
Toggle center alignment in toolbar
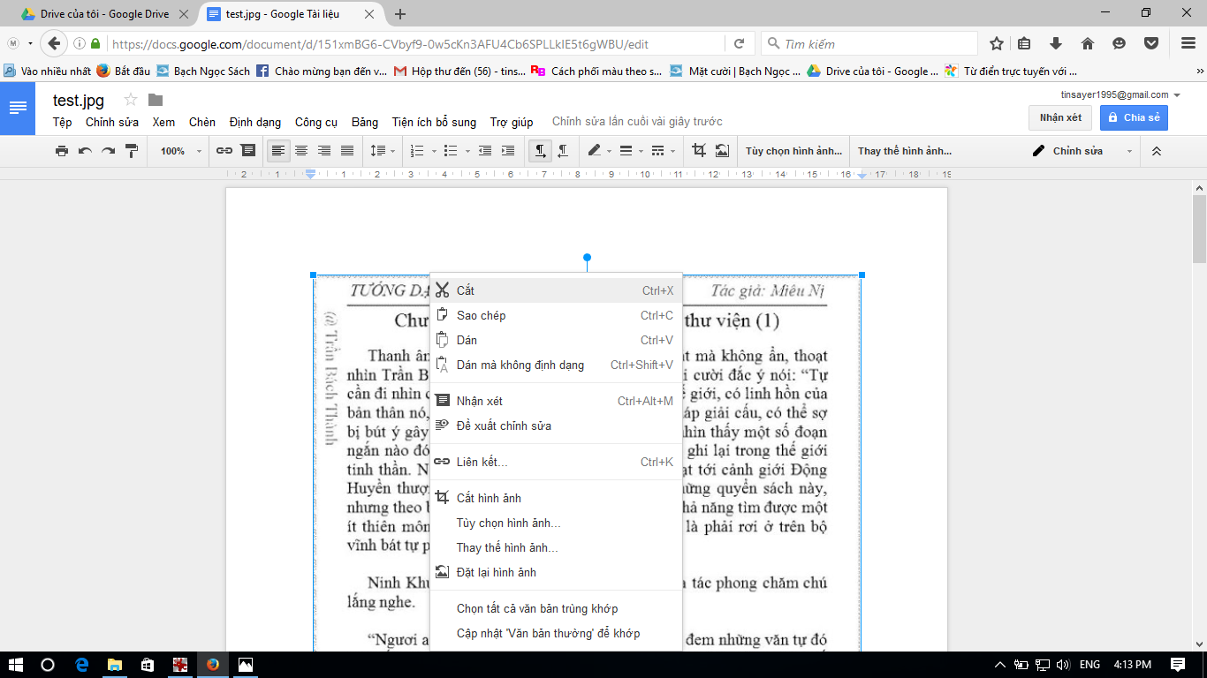(x=301, y=151)
